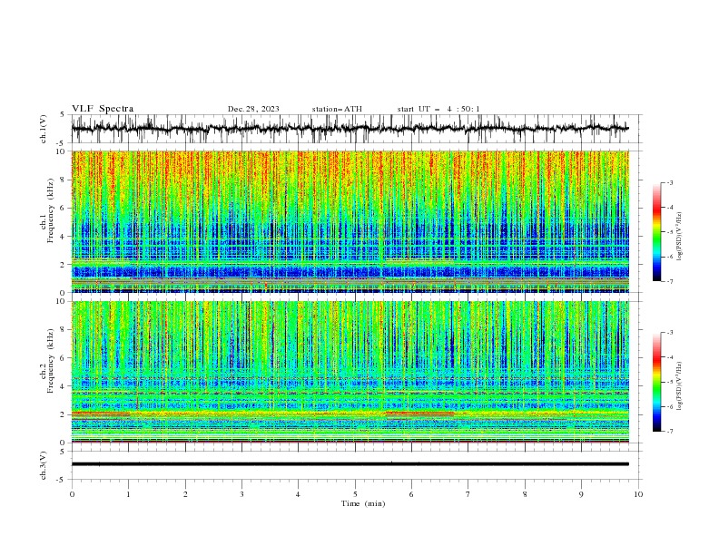Click time axis tick label "3"
Viewport: 719px width, 555px height.
pyautogui.click(x=241, y=494)
